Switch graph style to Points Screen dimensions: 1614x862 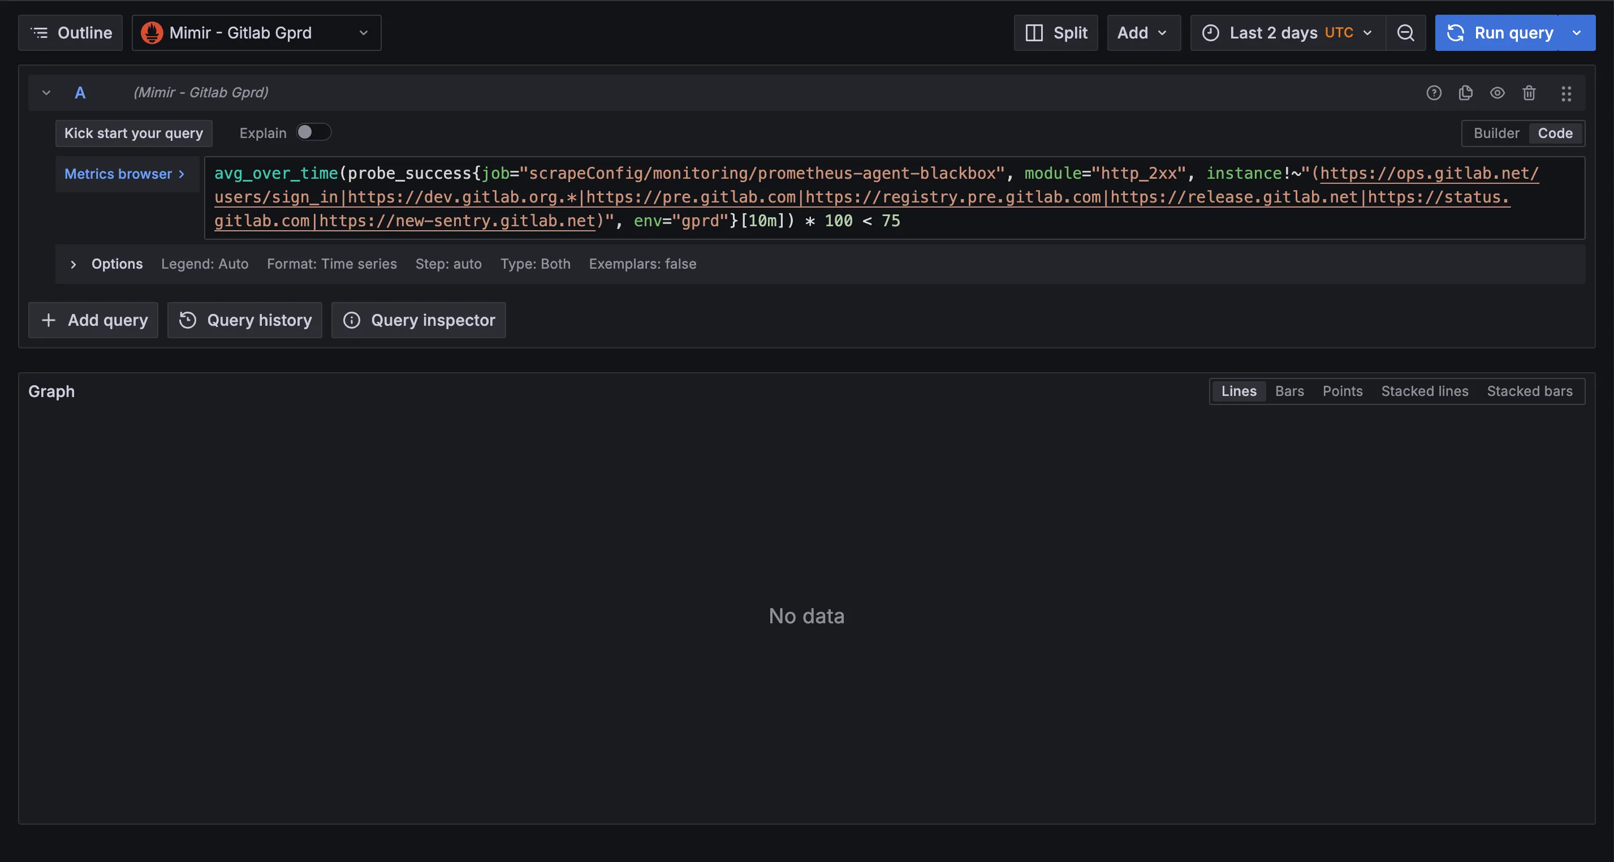click(x=1342, y=391)
